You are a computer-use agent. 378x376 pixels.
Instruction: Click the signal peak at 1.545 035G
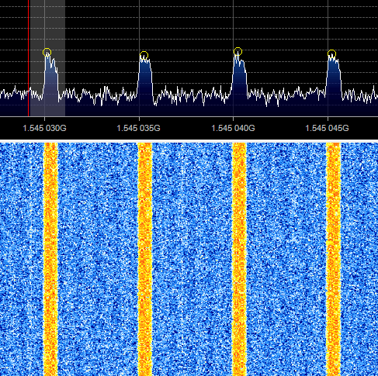[145, 78]
